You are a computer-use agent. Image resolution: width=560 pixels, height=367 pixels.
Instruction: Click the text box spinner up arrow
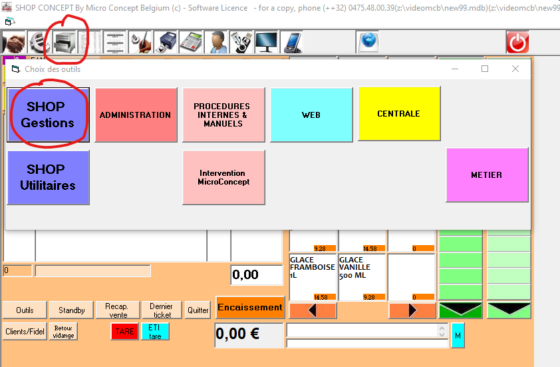tap(442, 327)
